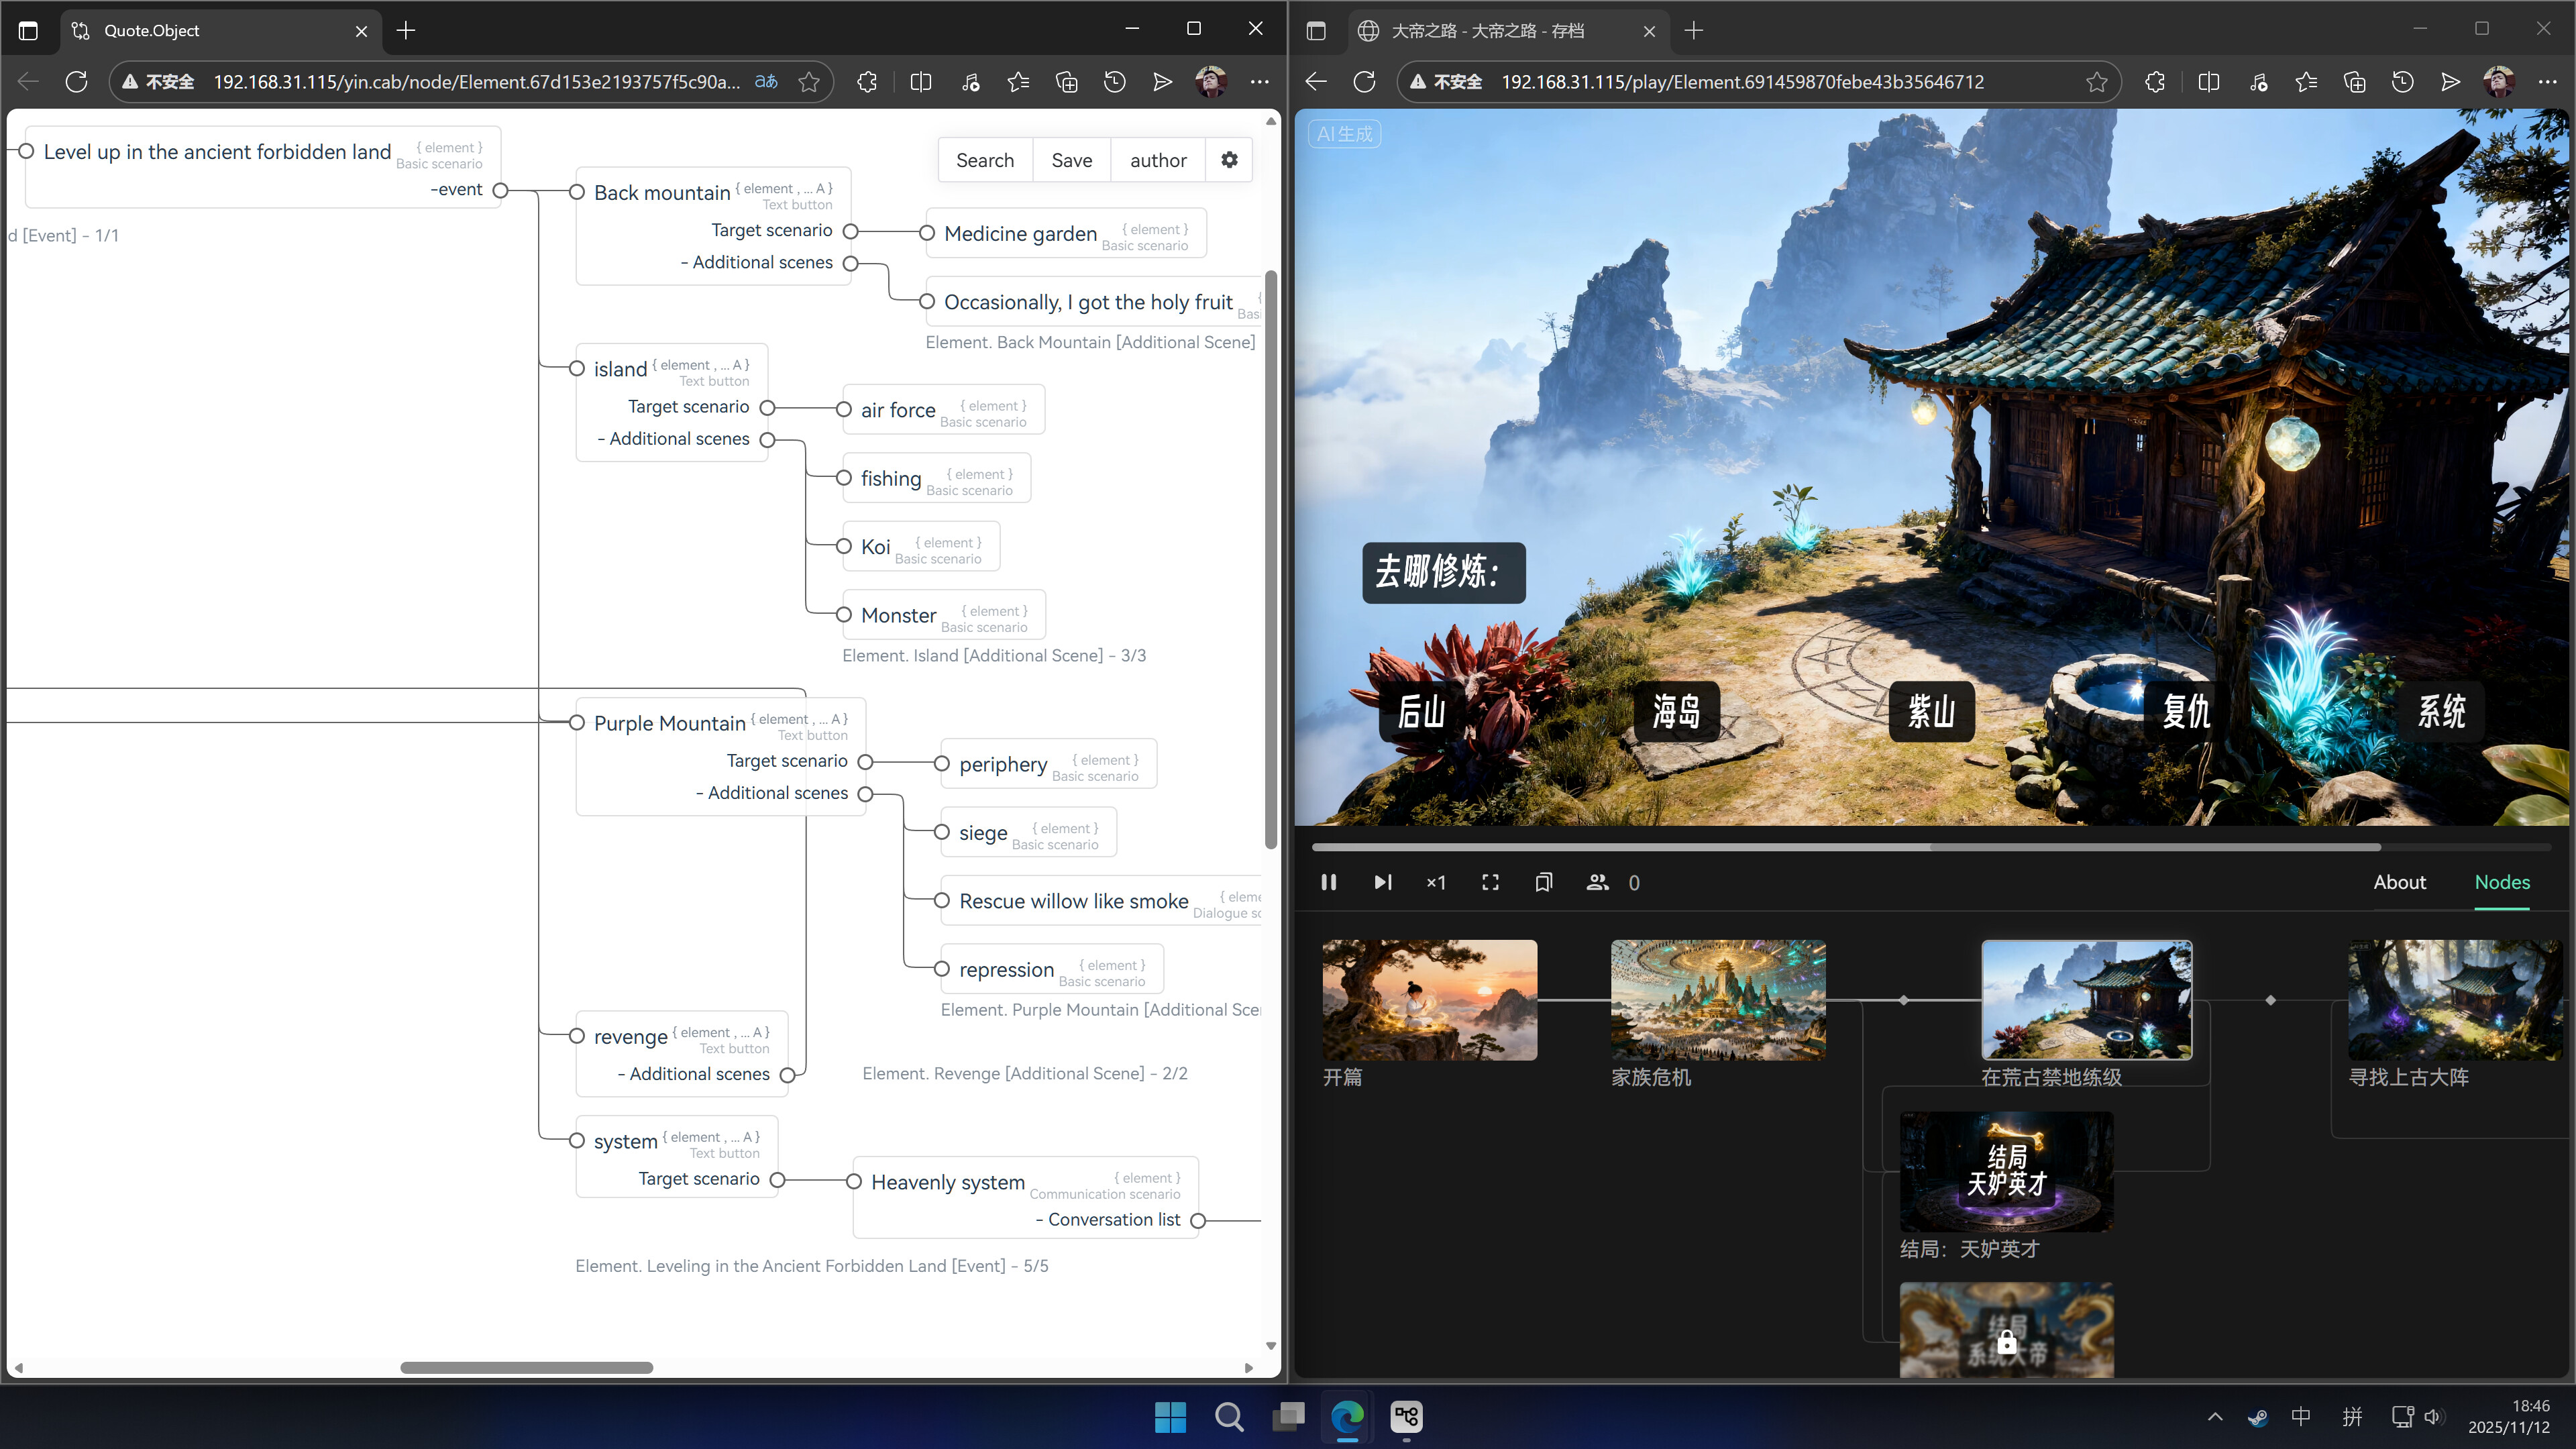The image size is (2576, 1449).
Task: Click the Search button
Action: (985, 159)
